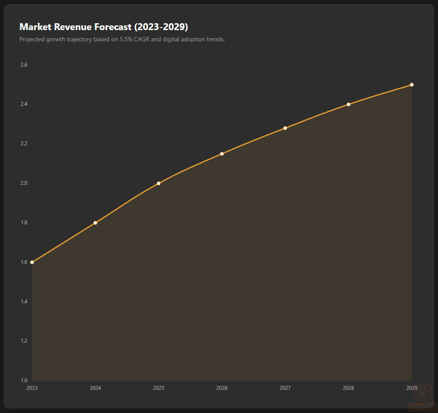The height and width of the screenshot is (413, 438).
Task: Click the 2.2 y-axis label
Action: pos(24,144)
